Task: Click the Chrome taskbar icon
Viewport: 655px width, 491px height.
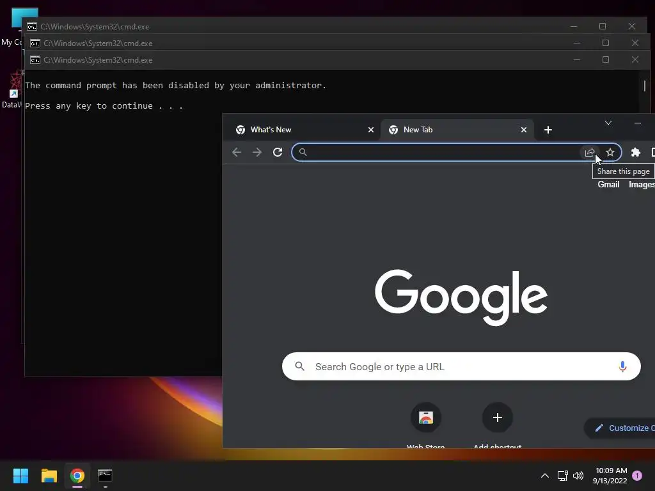Action: tap(77, 476)
